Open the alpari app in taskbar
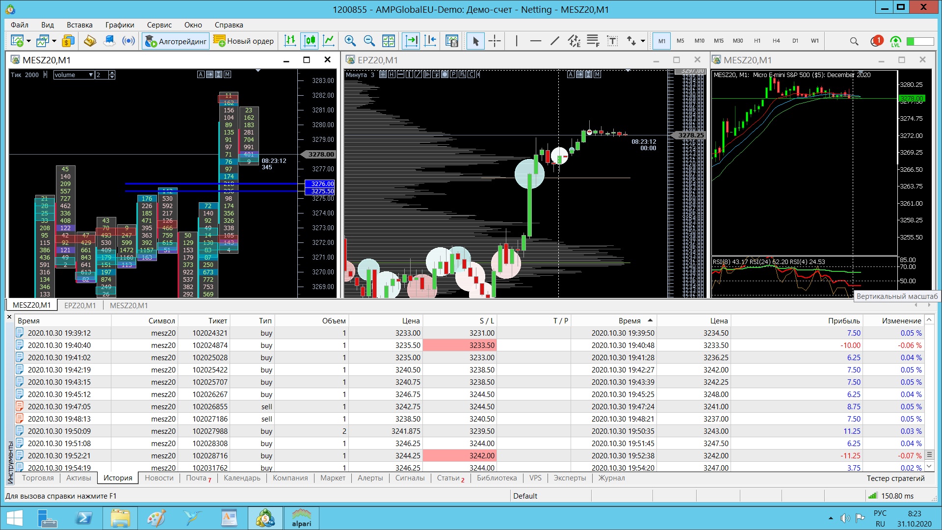 [301, 518]
